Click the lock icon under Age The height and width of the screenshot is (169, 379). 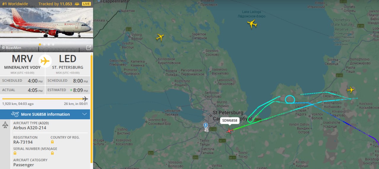[52, 153]
